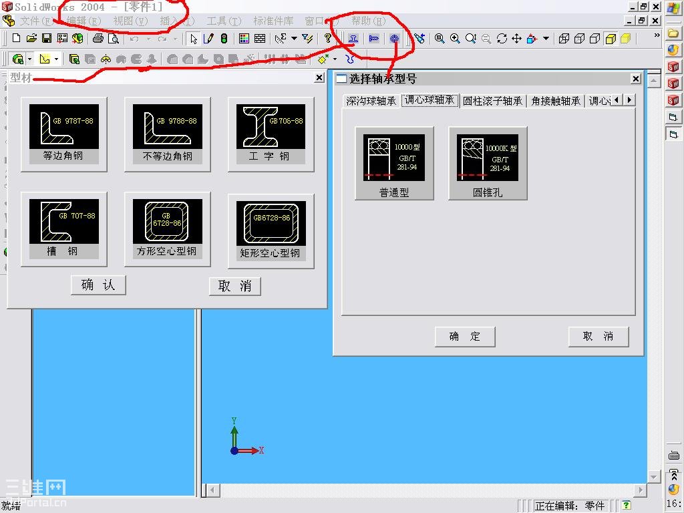Open dropdown arrow beside measure sigma icon
Image resolution: width=684 pixels, height=513 pixels.
point(294,38)
